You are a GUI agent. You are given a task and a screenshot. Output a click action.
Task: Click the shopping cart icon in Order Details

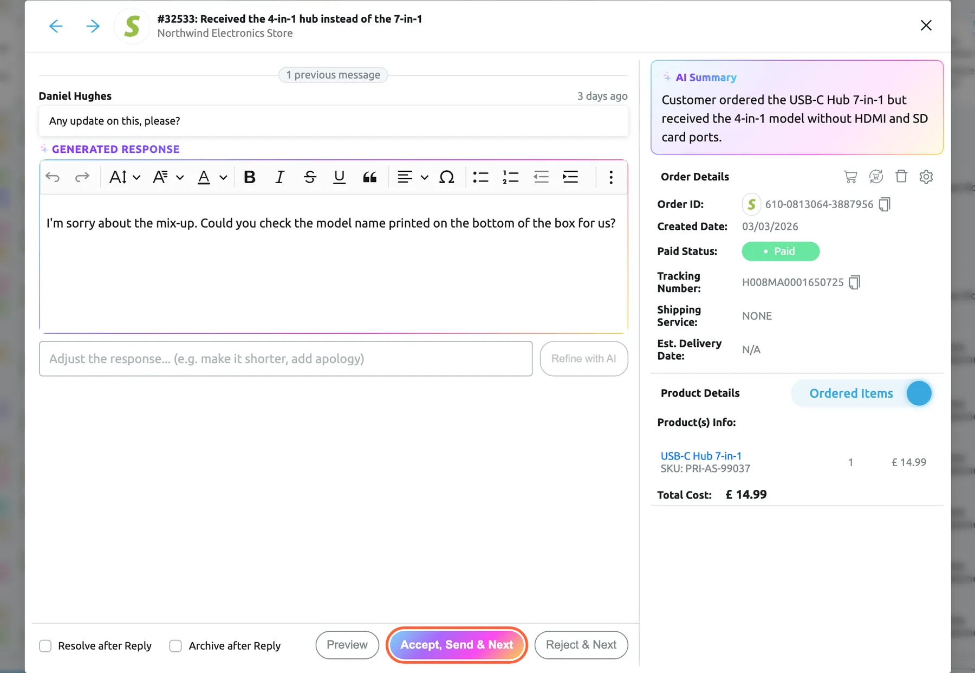click(850, 177)
